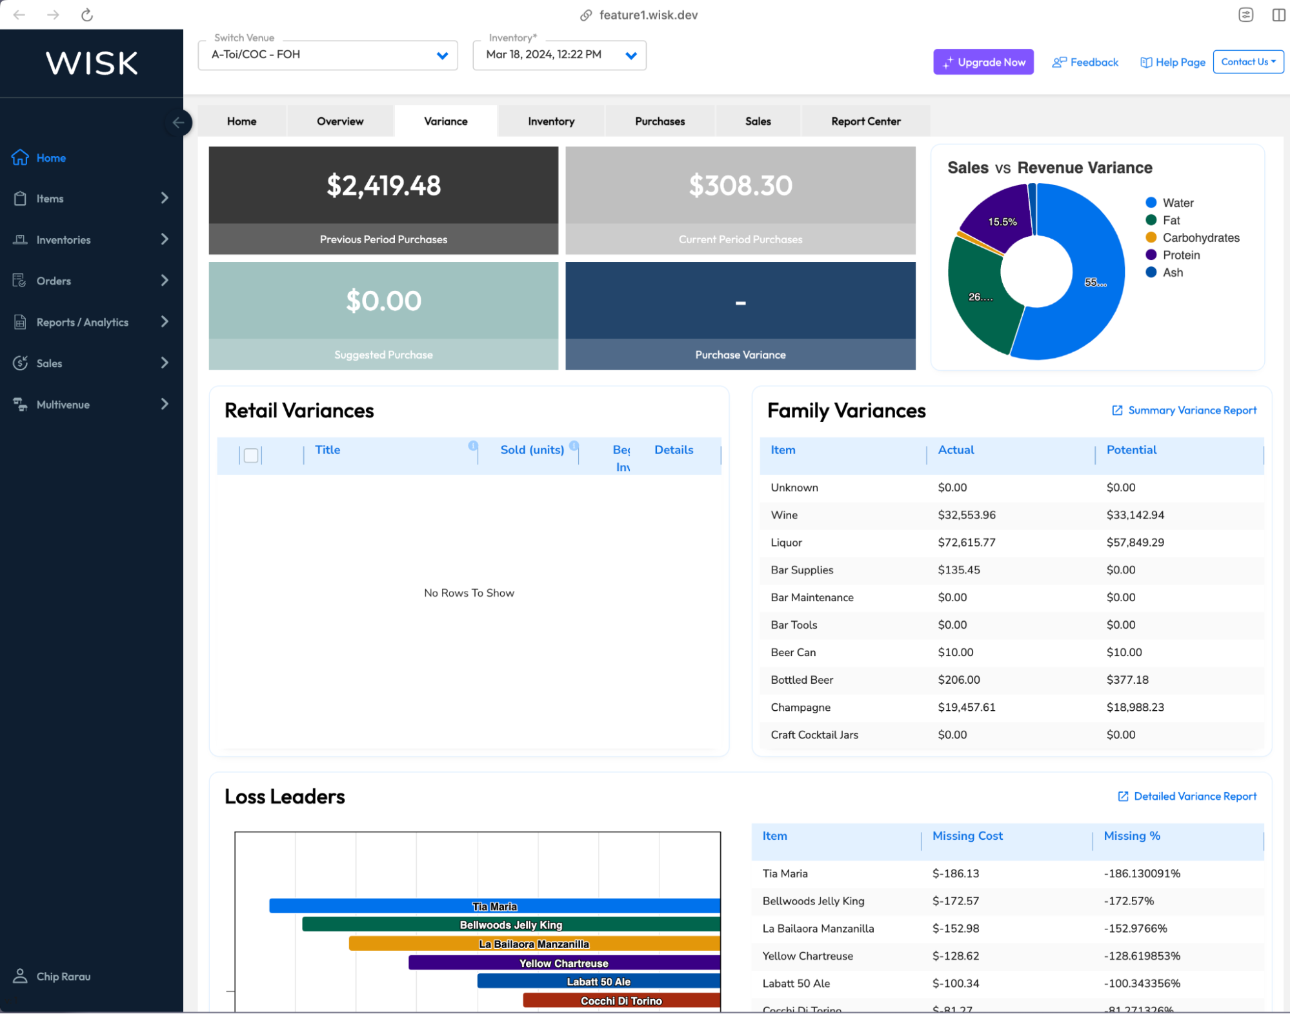
Task: Click the Orders clipboard icon
Action: tap(20, 280)
